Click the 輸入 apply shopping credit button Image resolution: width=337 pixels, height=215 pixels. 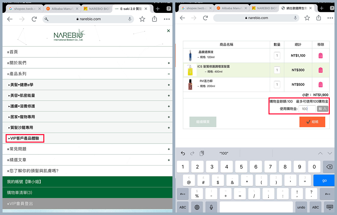coord(322,109)
